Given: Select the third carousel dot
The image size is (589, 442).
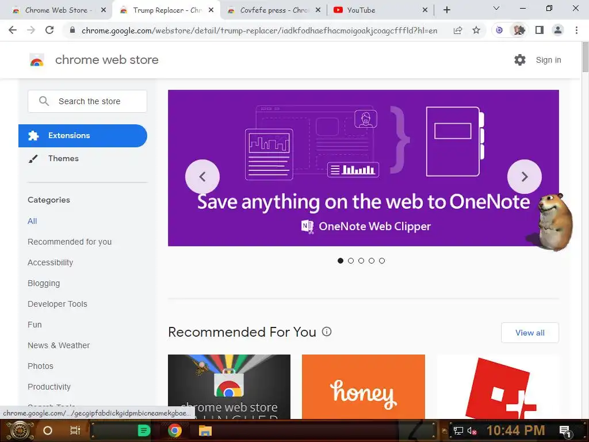Looking at the screenshot, I should pyautogui.click(x=361, y=261).
